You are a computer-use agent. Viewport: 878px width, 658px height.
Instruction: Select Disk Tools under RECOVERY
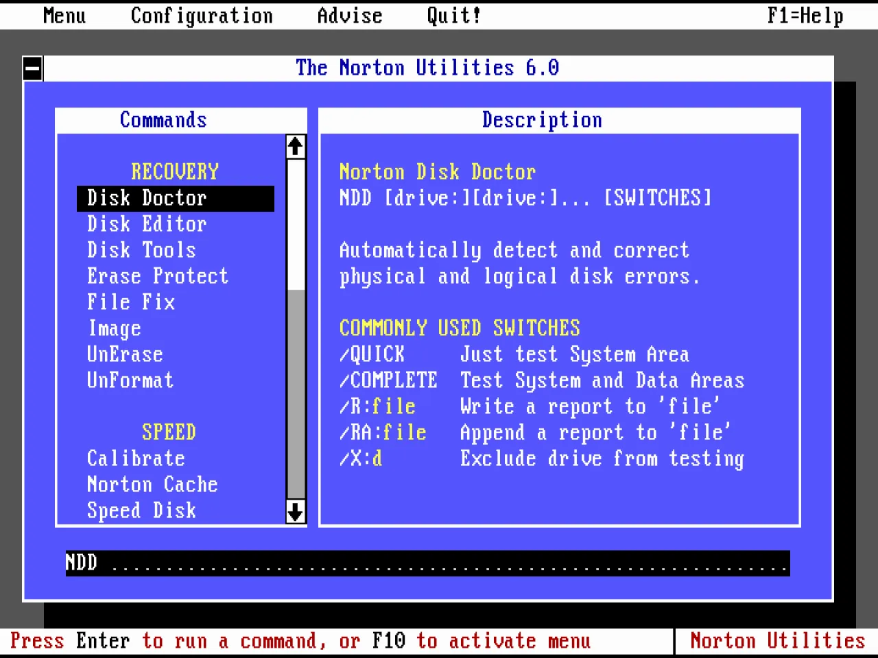[x=141, y=250]
